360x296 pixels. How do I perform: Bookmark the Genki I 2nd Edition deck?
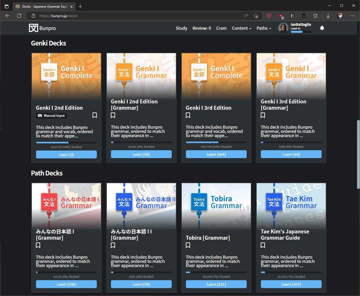95,115
